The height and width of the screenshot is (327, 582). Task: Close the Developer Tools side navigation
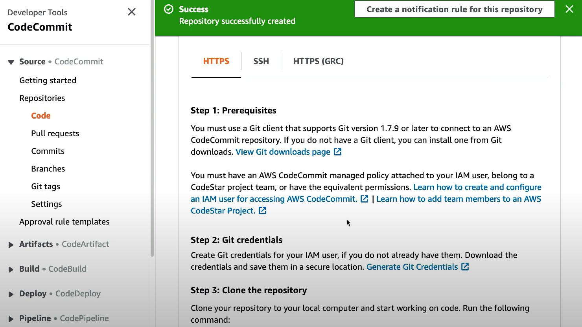point(132,12)
